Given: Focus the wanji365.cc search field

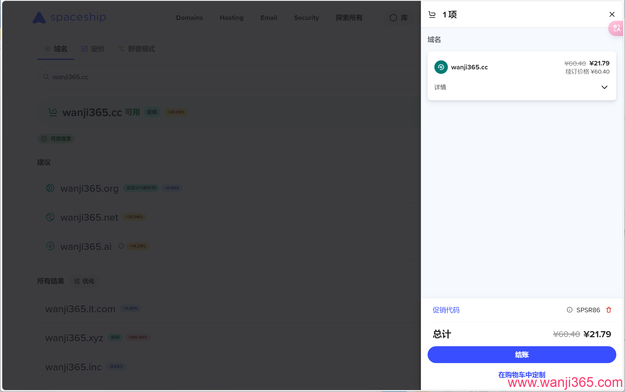Looking at the screenshot, I should click(229, 77).
